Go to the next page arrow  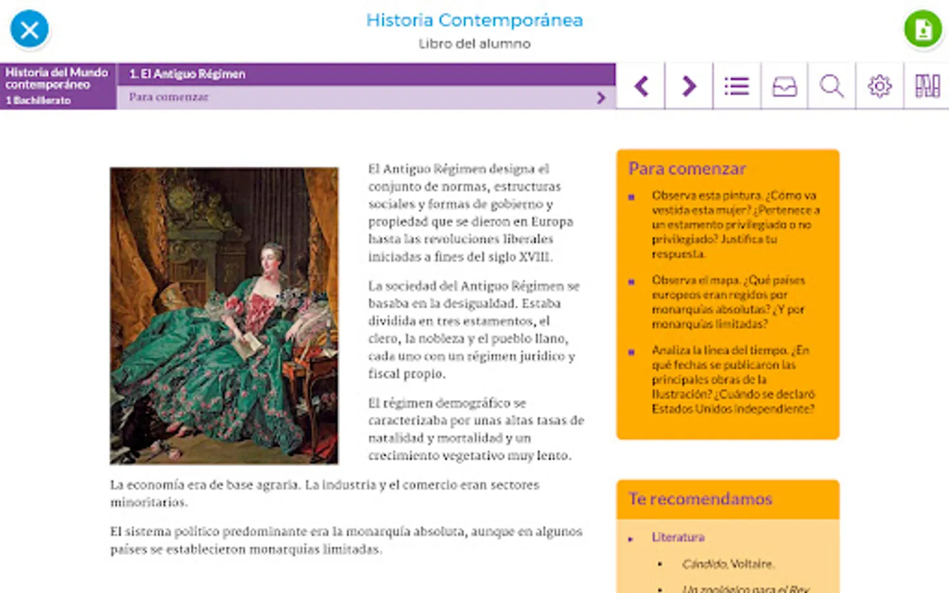coord(689,86)
